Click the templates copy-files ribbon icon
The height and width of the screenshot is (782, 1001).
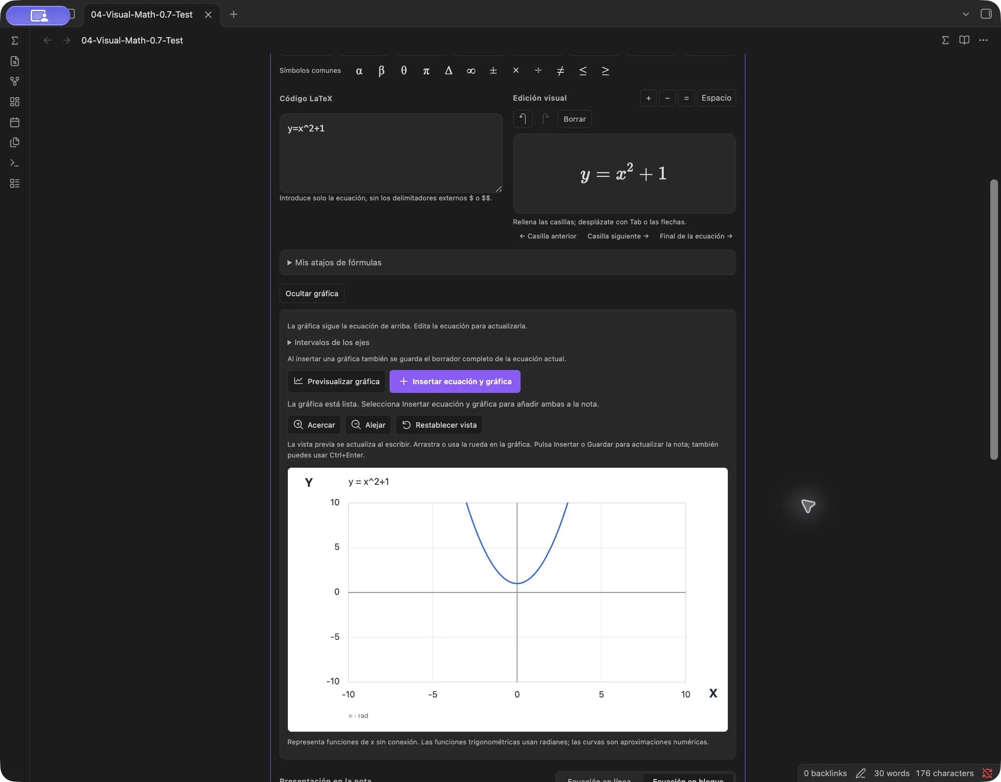pyautogui.click(x=15, y=142)
